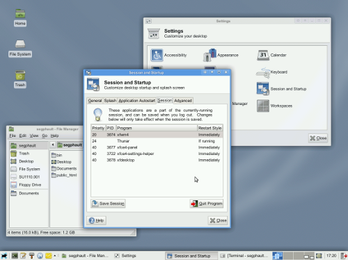Sort by the Restart Style column header
Screen dimensions: 348x260
[x=210, y=128]
